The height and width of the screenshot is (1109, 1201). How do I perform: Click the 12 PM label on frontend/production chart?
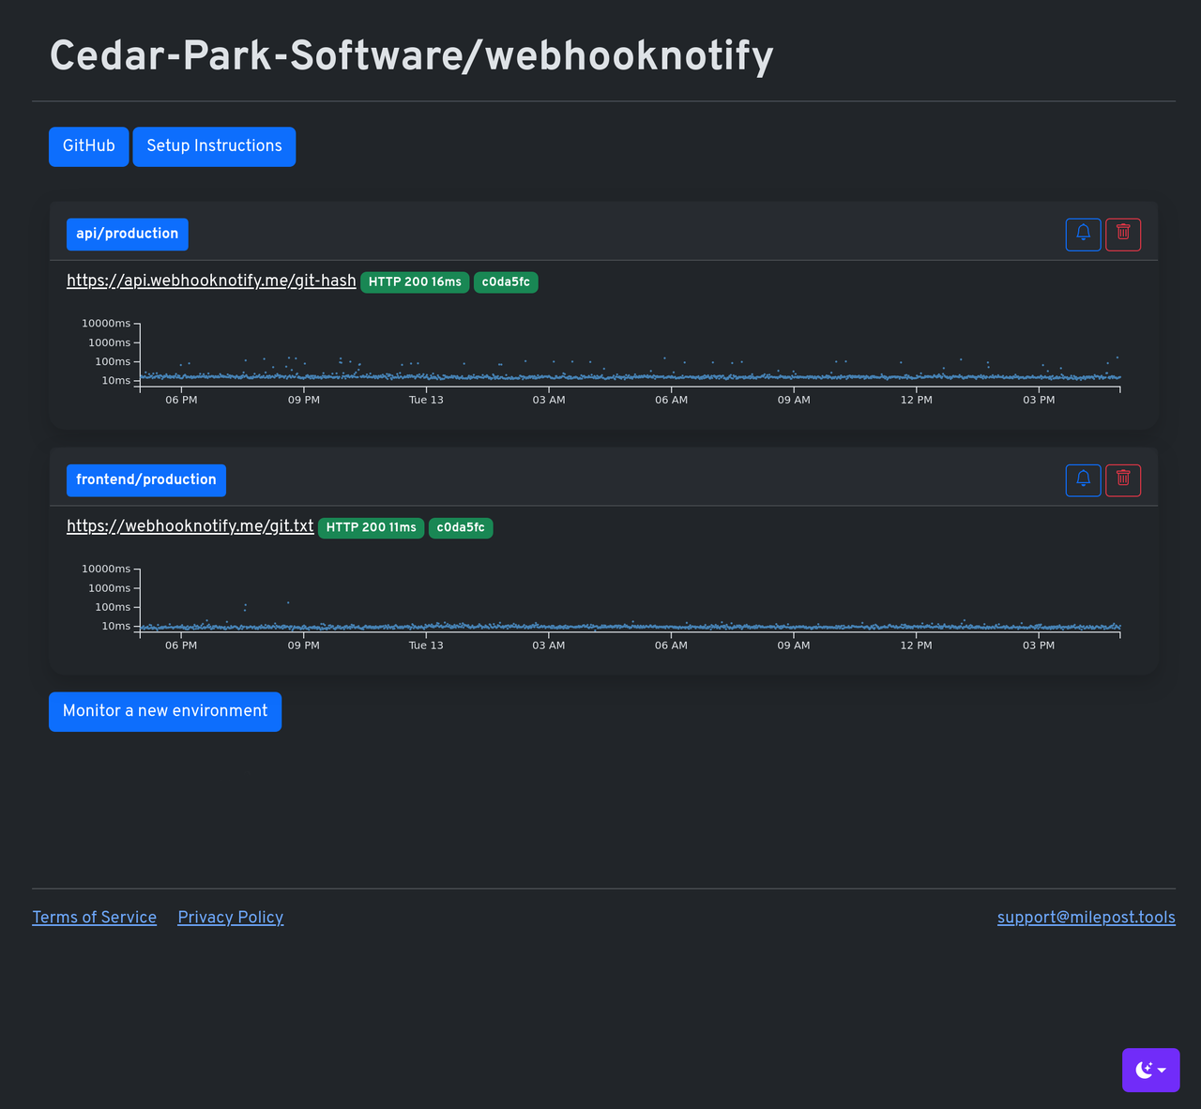click(917, 646)
